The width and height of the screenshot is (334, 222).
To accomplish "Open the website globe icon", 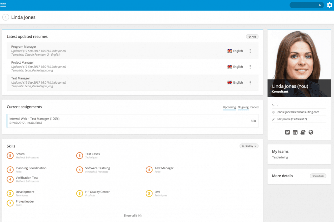I will click(x=311, y=132).
